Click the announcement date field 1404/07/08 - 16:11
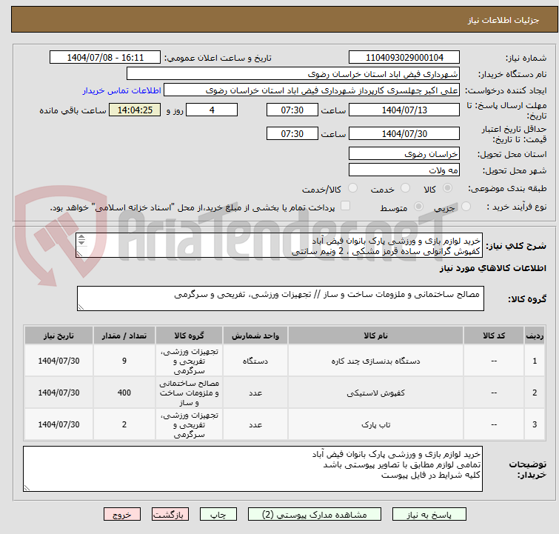The image size is (559, 534). click(x=105, y=58)
